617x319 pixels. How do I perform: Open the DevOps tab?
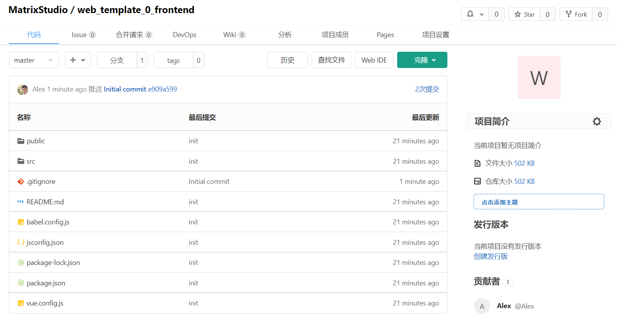[x=185, y=35]
